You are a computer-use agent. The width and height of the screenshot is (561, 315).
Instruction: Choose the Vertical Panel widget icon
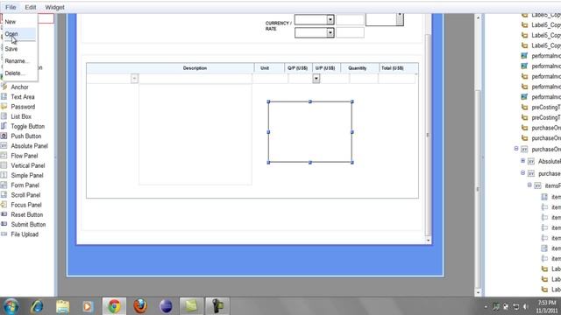pyautogui.click(x=4, y=165)
